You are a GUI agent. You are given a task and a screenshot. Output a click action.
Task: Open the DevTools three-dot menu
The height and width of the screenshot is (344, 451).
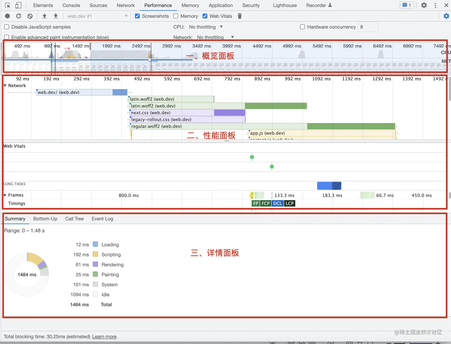click(435, 5)
